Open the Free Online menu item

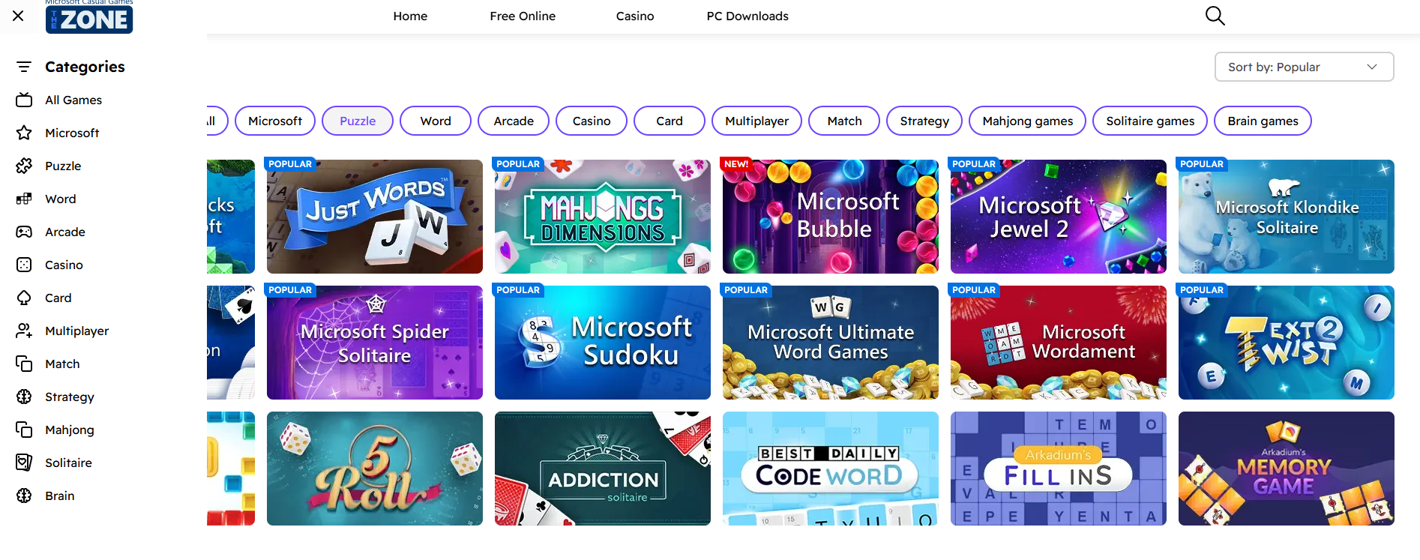click(523, 16)
